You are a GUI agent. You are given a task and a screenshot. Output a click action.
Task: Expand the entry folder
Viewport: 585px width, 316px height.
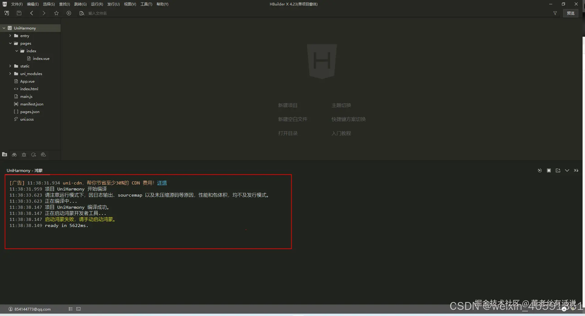(10, 36)
